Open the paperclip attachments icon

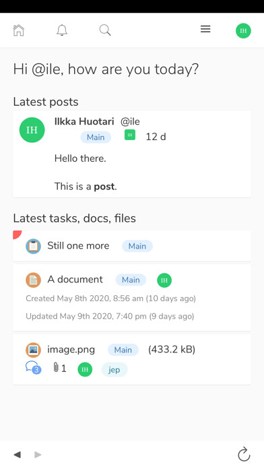pyautogui.click(x=56, y=367)
